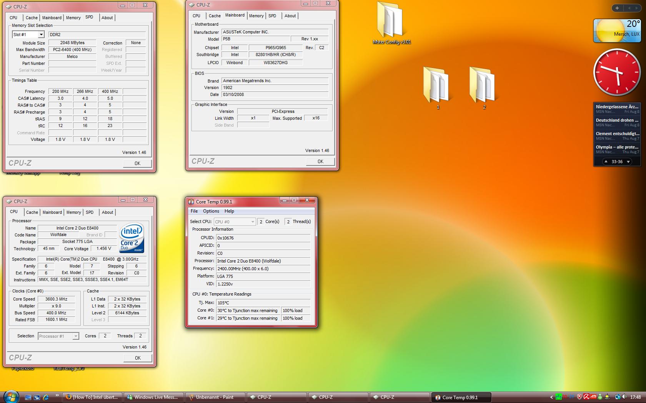Click the next-headlines down arrow in the news gadget
This screenshot has height=403, width=646.
tap(628, 162)
